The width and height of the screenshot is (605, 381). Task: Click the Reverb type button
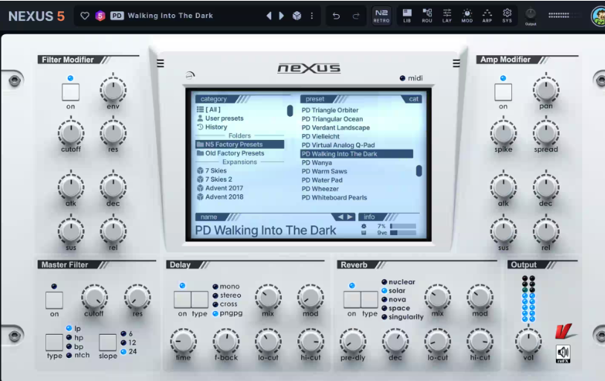coord(369,299)
